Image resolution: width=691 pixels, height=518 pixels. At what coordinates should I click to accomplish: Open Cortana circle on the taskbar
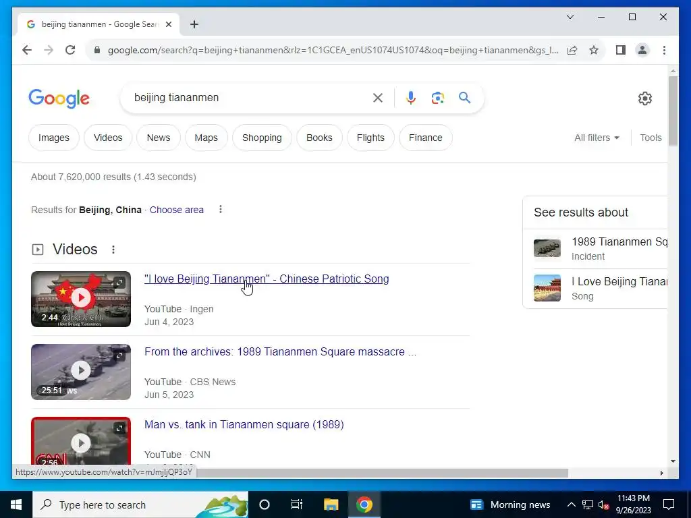(x=265, y=505)
